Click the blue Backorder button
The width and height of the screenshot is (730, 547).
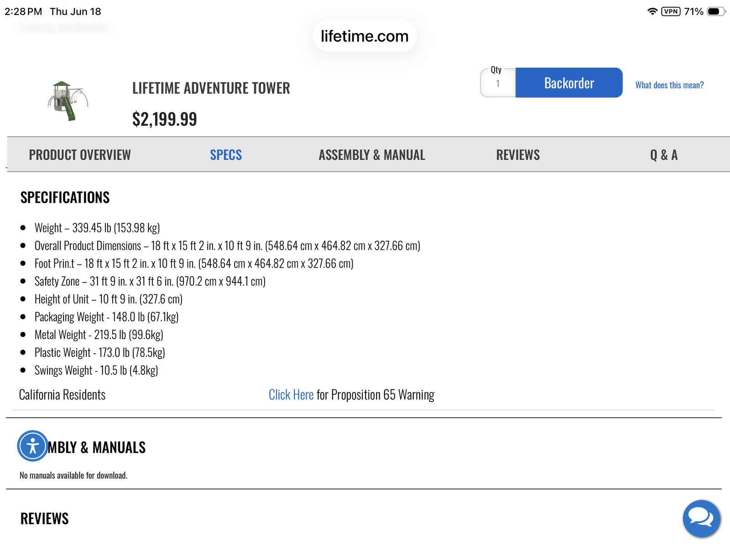point(569,83)
